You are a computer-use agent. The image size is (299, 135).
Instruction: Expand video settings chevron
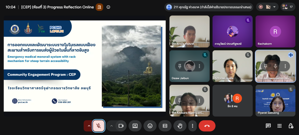112,126
